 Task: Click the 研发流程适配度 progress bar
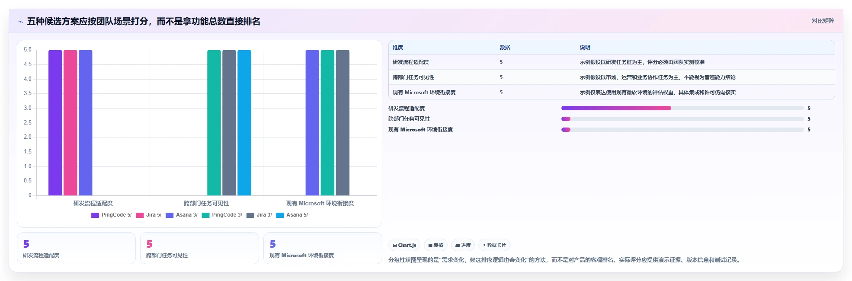pyautogui.click(x=682, y=108)
